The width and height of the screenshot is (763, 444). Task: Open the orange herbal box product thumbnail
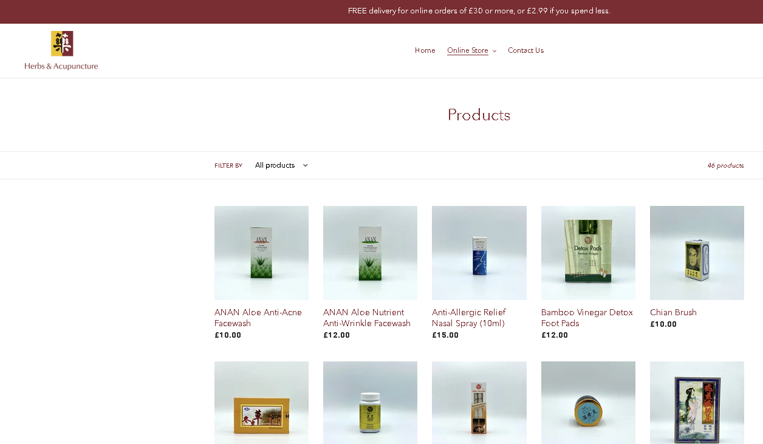point(261,403)
